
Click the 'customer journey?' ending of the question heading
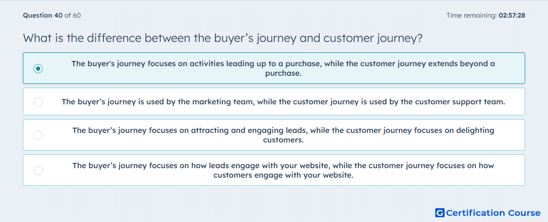coord(373,38)
